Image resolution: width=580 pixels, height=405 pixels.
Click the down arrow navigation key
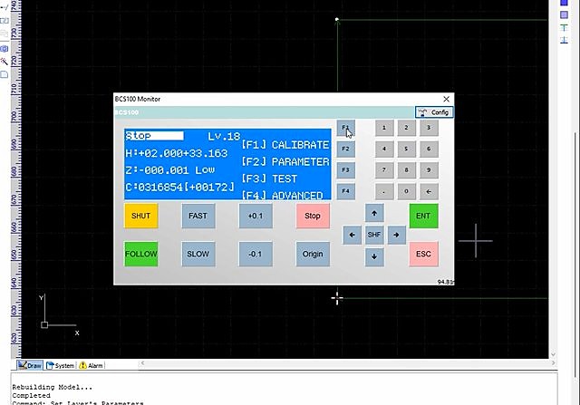(x=374, y=256)
